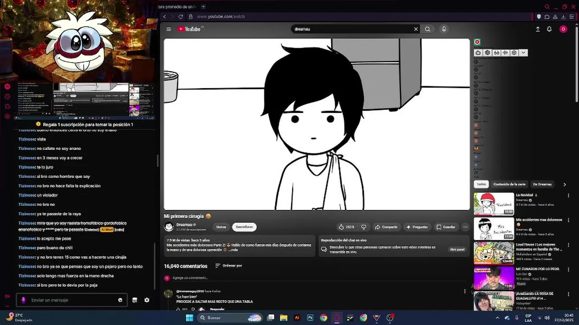Open the chat shop icon
The width and height of the screenshot is (579, 325).
(134, 300)
